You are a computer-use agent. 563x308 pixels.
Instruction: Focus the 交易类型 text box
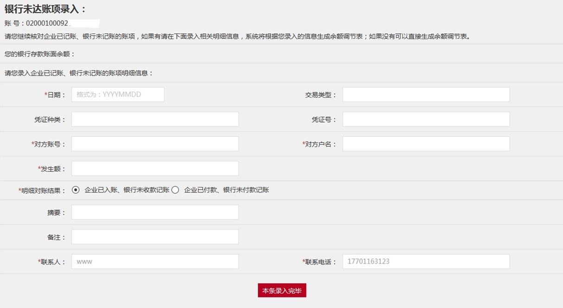(x=426, y=95)
